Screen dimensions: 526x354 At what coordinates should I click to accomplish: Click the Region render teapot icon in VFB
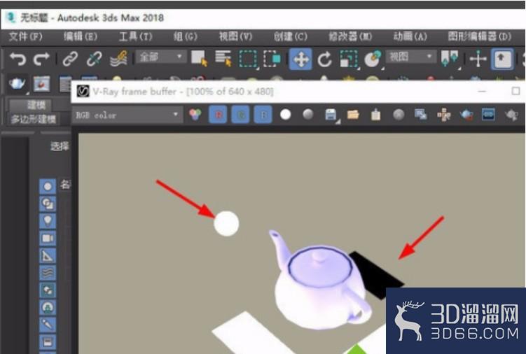pos(466,115)
